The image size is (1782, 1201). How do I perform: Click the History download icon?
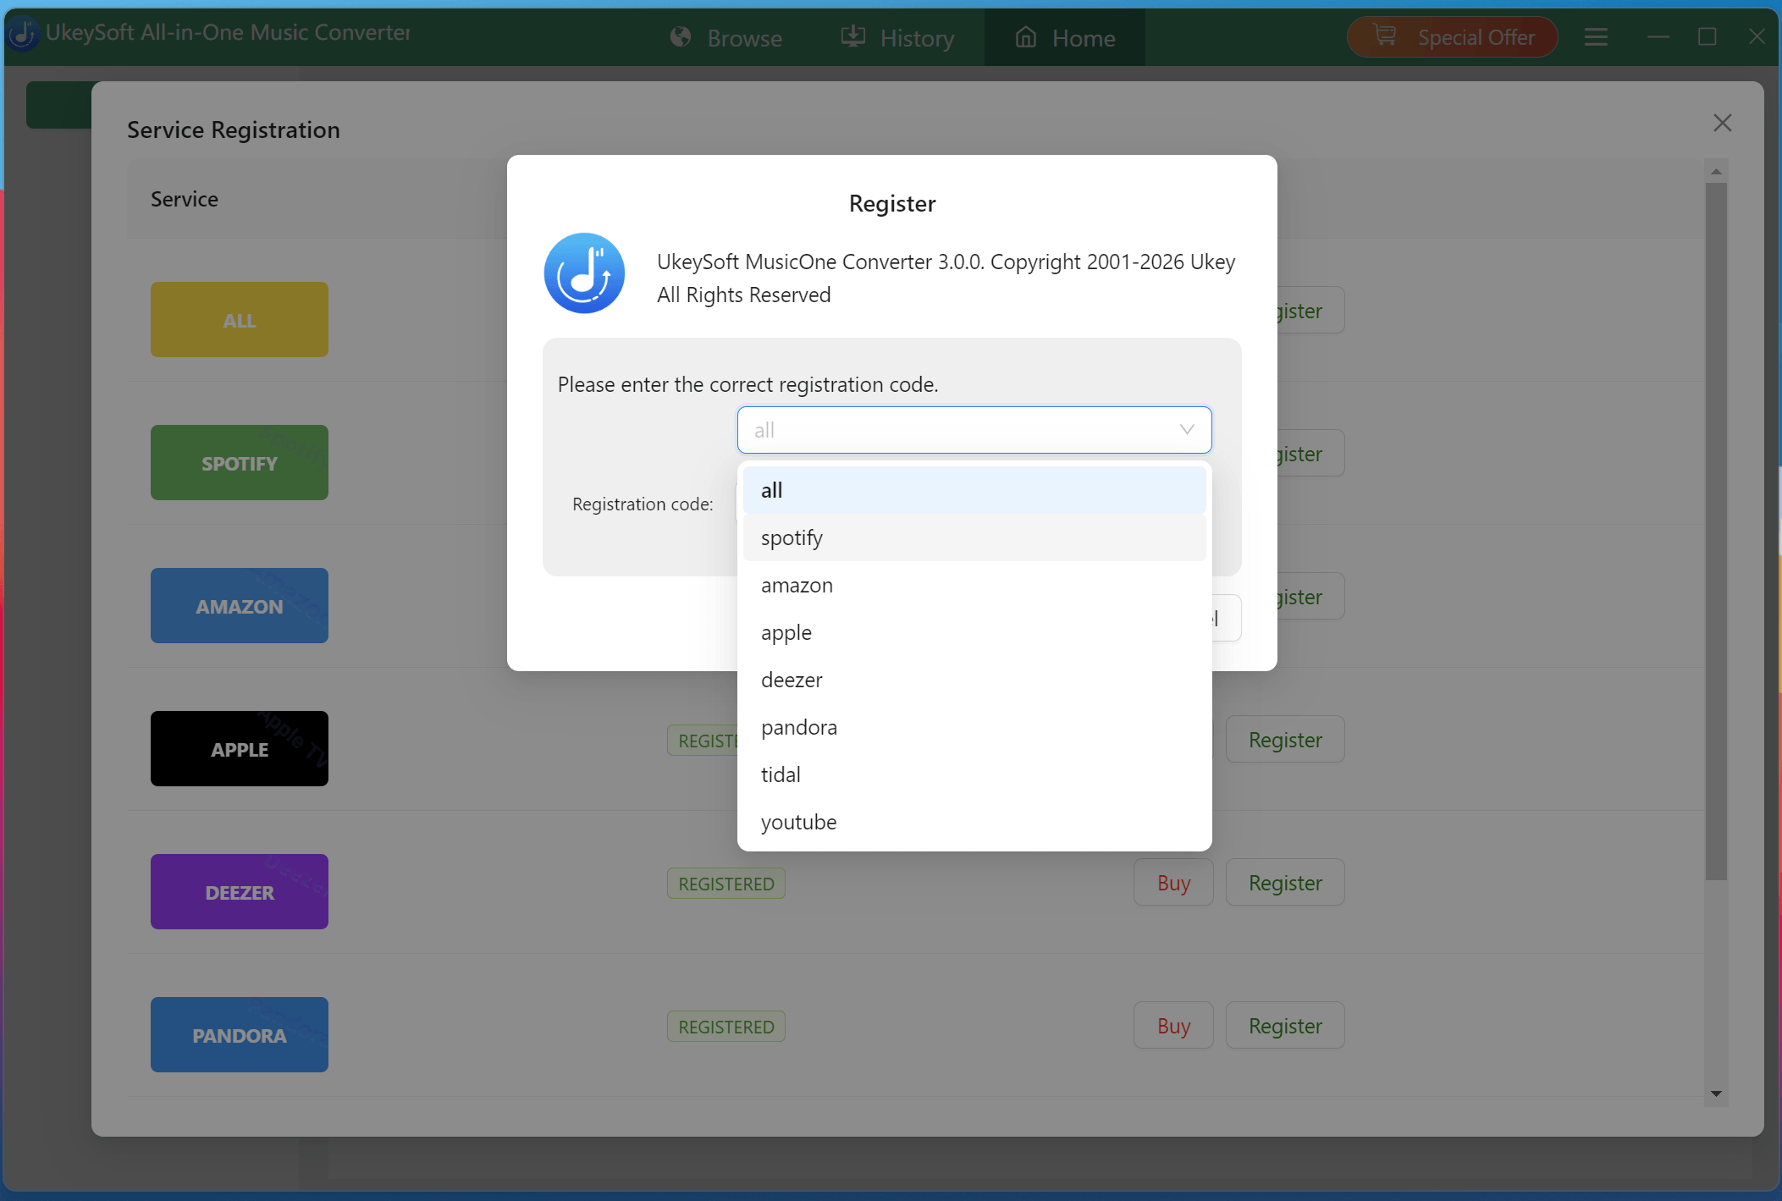pos(853,37)
